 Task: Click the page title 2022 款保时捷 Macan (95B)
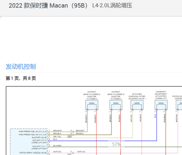click(48, 5)
